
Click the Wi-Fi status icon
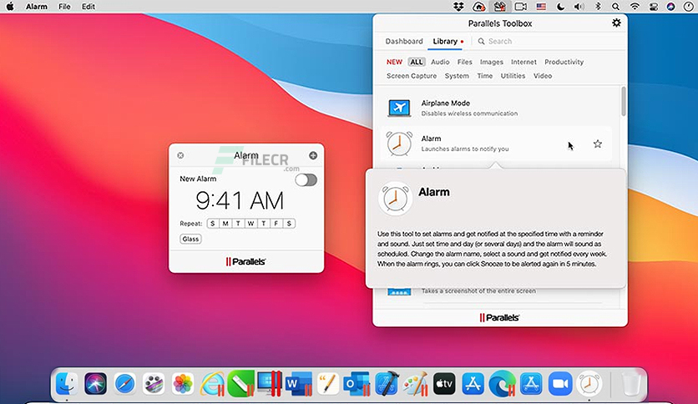635,6
